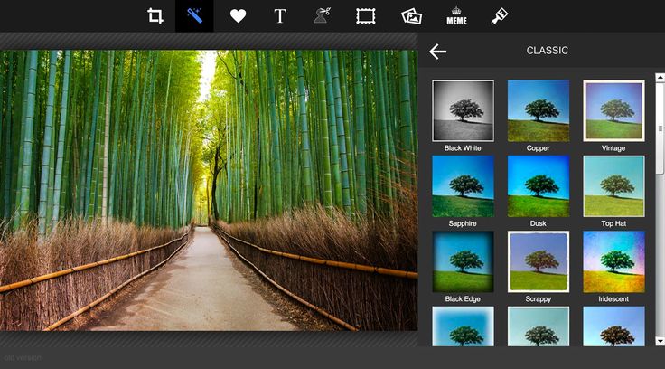The height and width of the screenshot is (369, 665).
Task: Click the 'Black White' label text
Action: pyautogui.click(x=463, y=148)
